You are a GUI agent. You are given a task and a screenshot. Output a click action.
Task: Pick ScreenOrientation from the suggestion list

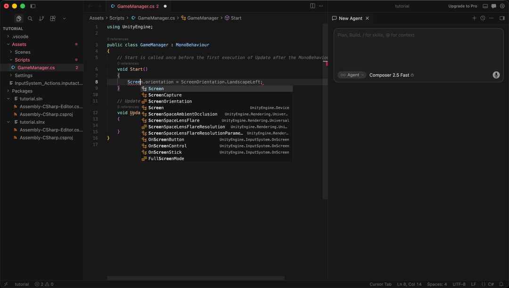pyautogui.click(x=216, y=101)
